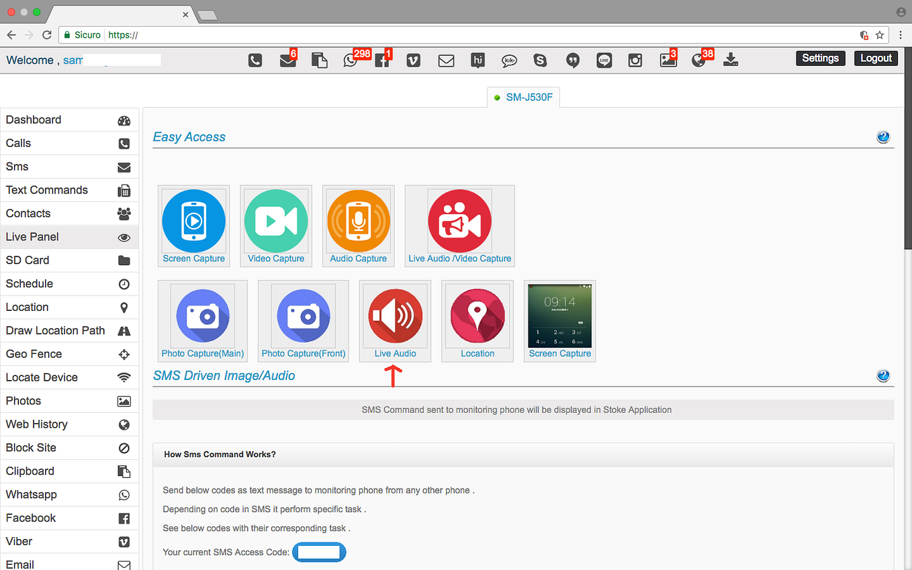Screen dimensions: 912x570
Task: Click the Settings button
Action: (x=820, y=58)
